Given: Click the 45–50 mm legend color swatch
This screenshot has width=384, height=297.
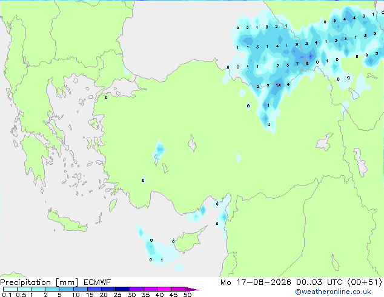Looking at the screenshot, I should pyautogui.click(x=178, y=289).
